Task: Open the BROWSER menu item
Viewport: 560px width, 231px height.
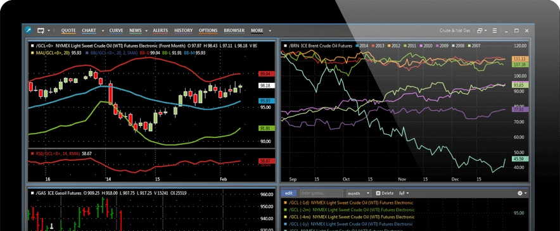Action: [234, 31]
